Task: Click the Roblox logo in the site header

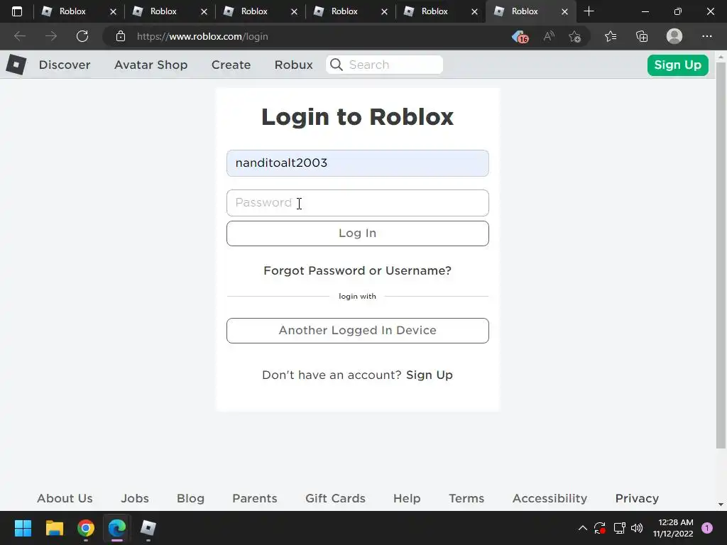Action: coord(16,65)
